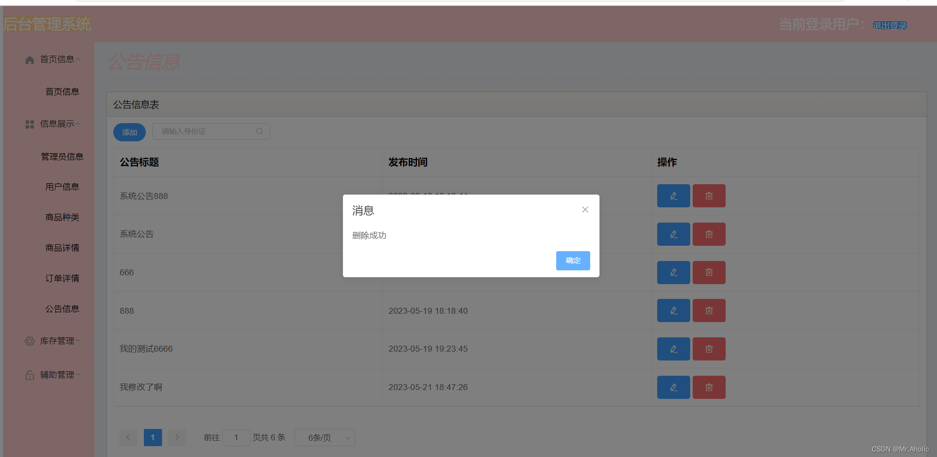Click the edit icon for 系统公告 row

[x=673, y=234]
